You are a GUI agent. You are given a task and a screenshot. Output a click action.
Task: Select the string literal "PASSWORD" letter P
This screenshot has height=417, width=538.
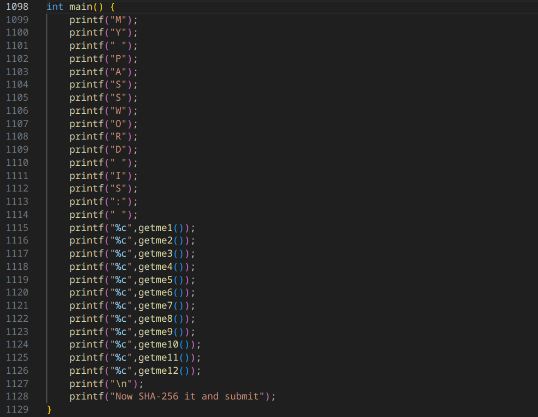coord(118,58)
